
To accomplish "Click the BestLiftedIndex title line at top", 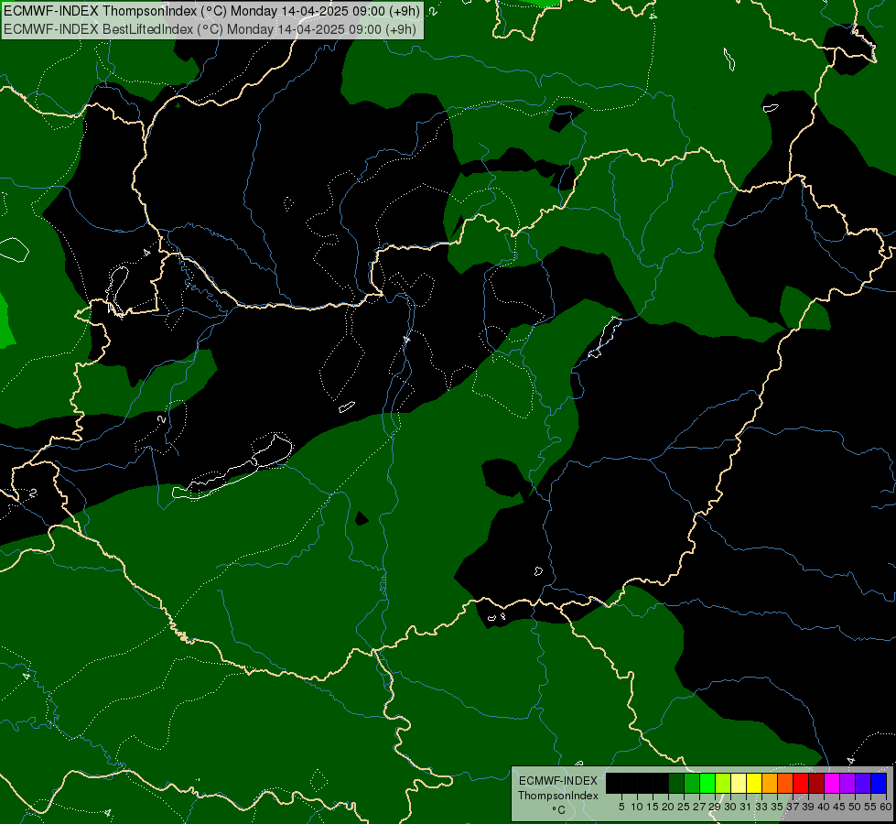I will tap(211, 29).
